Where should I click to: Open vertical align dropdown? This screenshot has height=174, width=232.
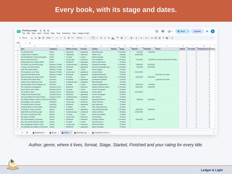coord(137,38)
